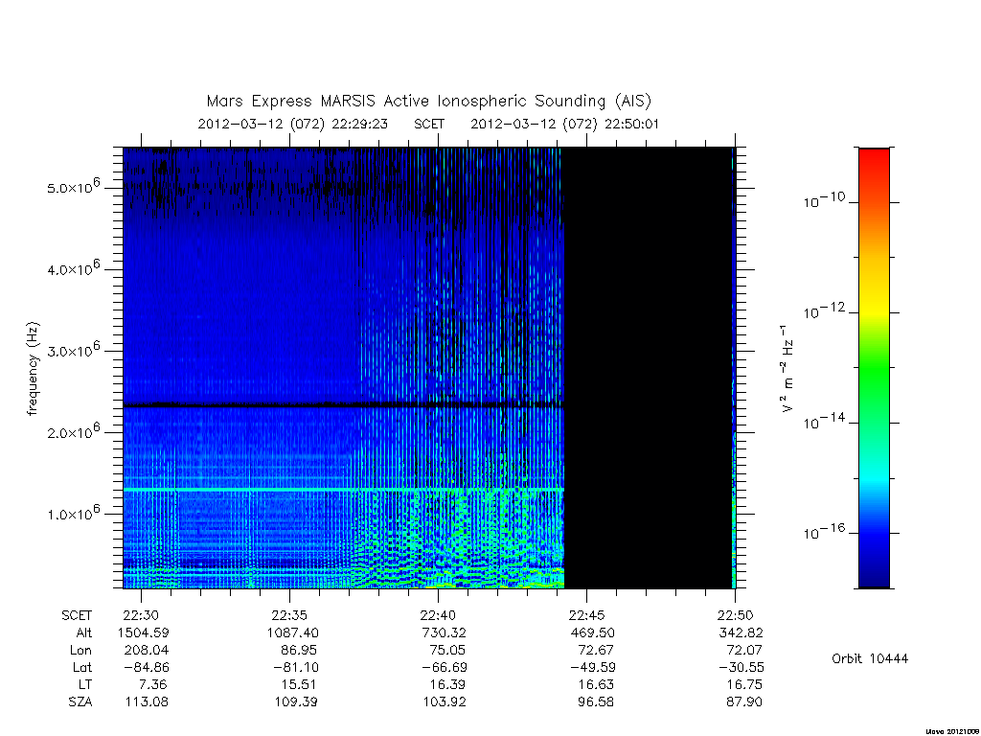
Task: Click the plot title 'Mars Express MARSIS Active Ionospheric Sounding (AIS)'
Action: coord(428,102)
